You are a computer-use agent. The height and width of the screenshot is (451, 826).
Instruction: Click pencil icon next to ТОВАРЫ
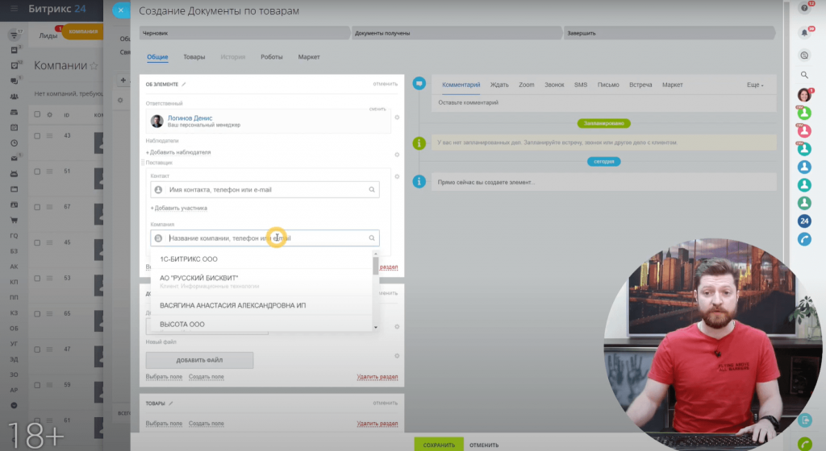coord(171,403)
